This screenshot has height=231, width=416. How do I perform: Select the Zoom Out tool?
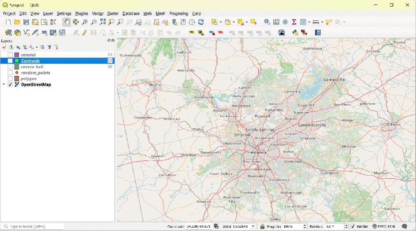pyautogui.click(x=94, y=22)
